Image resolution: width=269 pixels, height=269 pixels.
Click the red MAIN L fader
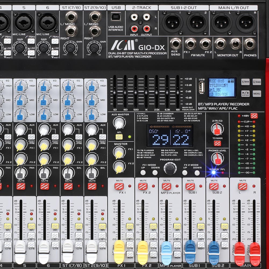pyautogui.click(x=240, y=254)
